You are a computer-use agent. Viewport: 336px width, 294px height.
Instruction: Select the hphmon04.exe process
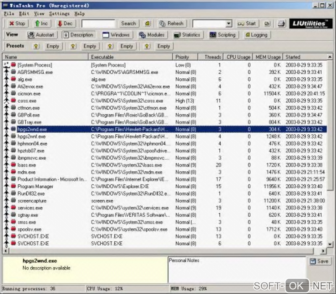click(165, 144)
